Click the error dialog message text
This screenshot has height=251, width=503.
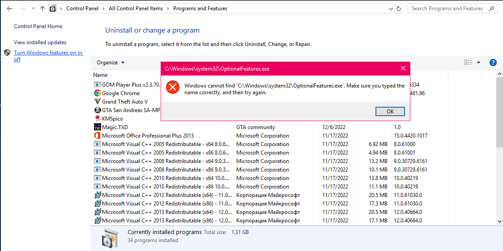(x=294, y=89)
